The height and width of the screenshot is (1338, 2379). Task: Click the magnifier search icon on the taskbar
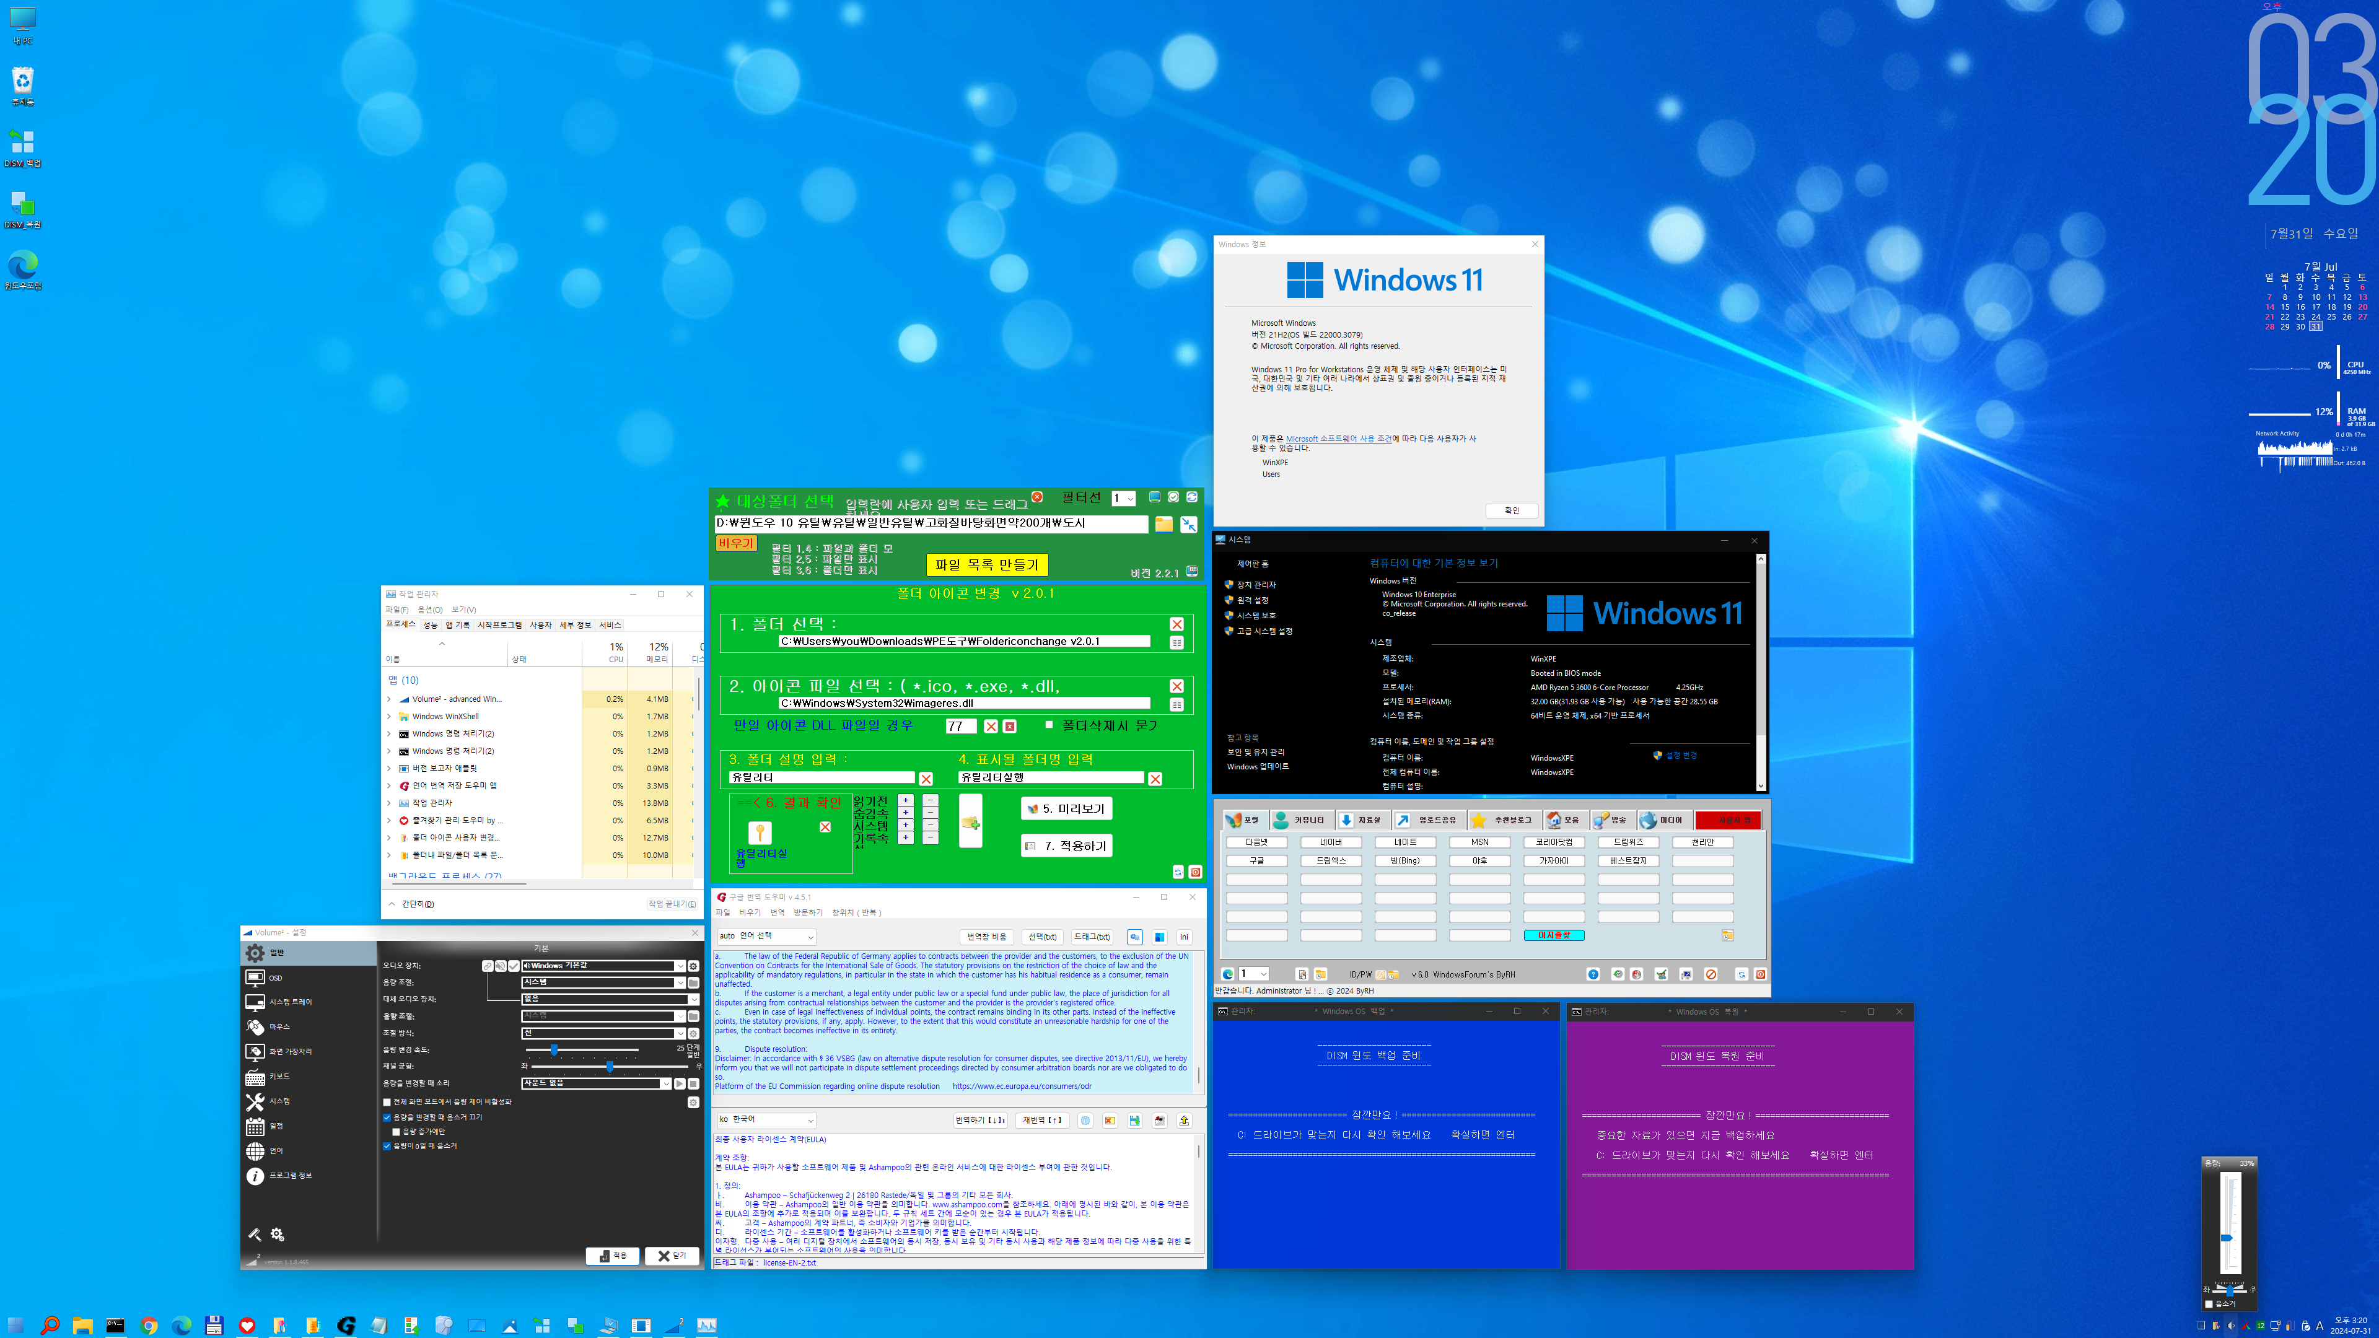pyautogui.click(x=50, y=1326)
